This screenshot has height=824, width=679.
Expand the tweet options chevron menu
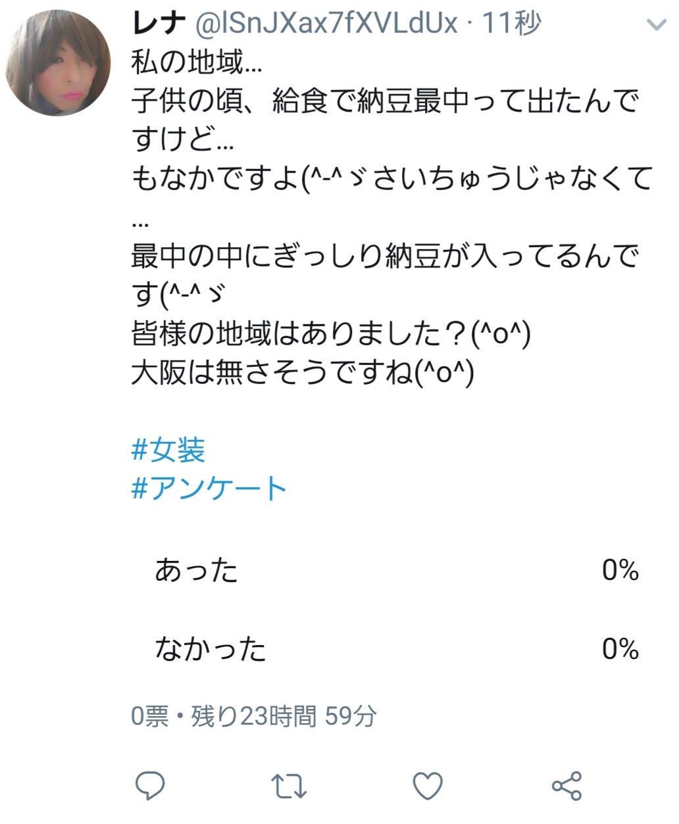point(656,26)
